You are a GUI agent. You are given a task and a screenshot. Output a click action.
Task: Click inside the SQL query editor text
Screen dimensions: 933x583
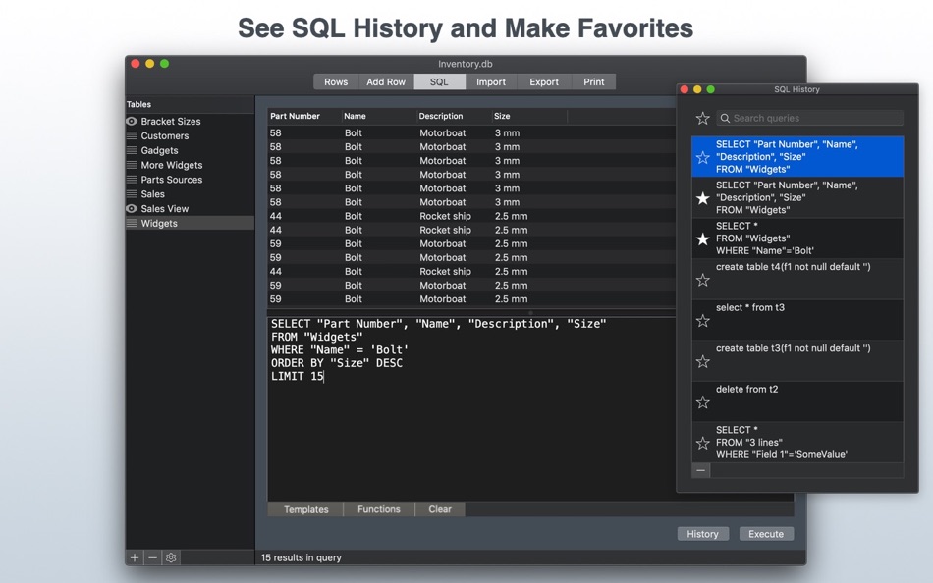[x=470, y=409]
